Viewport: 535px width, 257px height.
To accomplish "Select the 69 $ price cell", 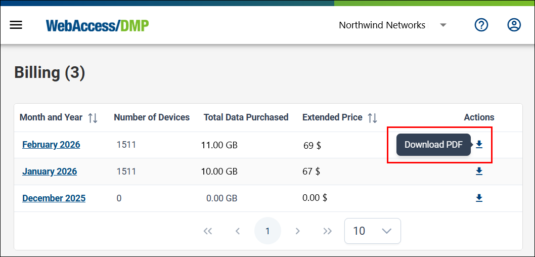I will tap(312, 146).
